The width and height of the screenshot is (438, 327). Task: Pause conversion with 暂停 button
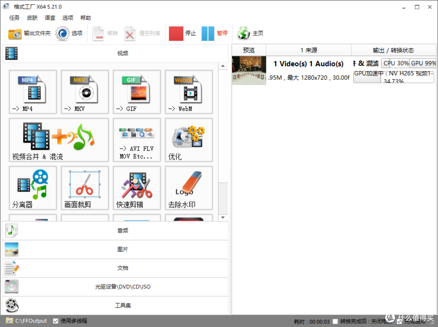click(x=215, y=34)
